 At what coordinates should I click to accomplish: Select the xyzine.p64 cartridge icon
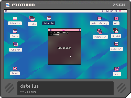pos(100,31)
